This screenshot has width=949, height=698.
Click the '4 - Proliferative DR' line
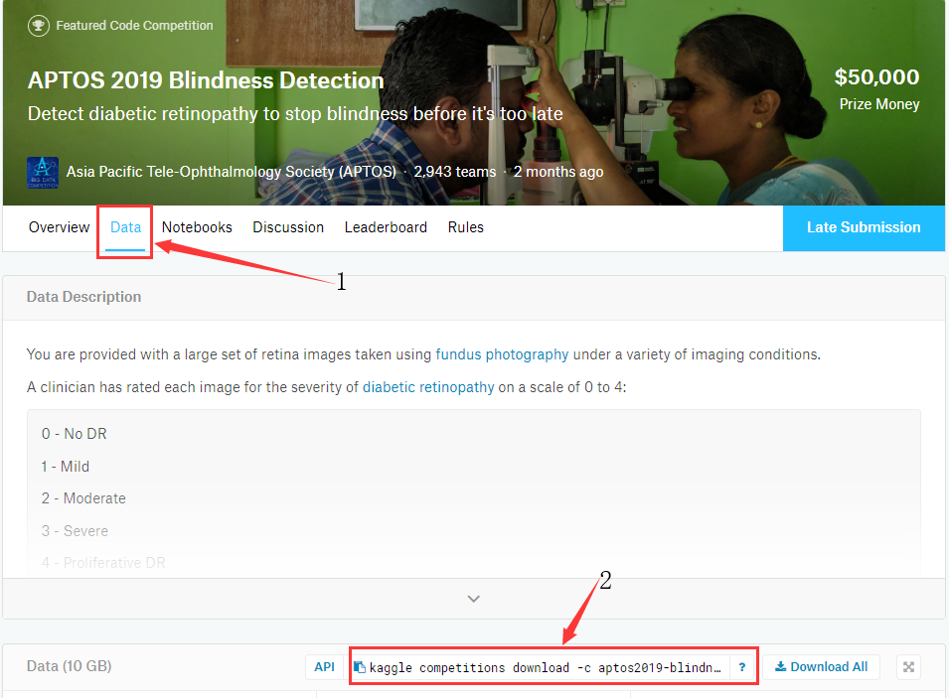tap(103, 563)
